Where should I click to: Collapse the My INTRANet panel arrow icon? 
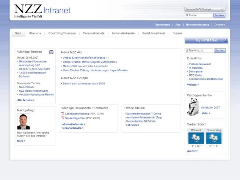225,41
